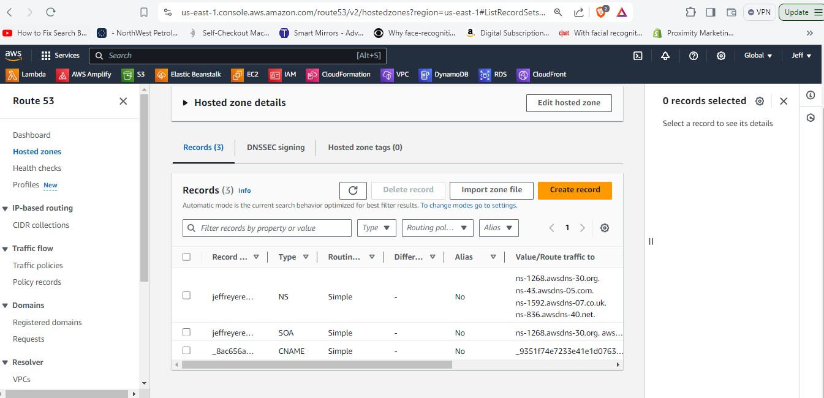
Task: Click the Edit hosted zone button
Action: [569, 103]
